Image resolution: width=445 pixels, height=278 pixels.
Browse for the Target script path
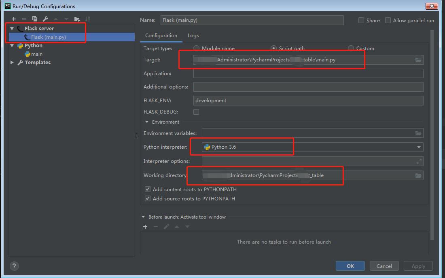point(418,59)
